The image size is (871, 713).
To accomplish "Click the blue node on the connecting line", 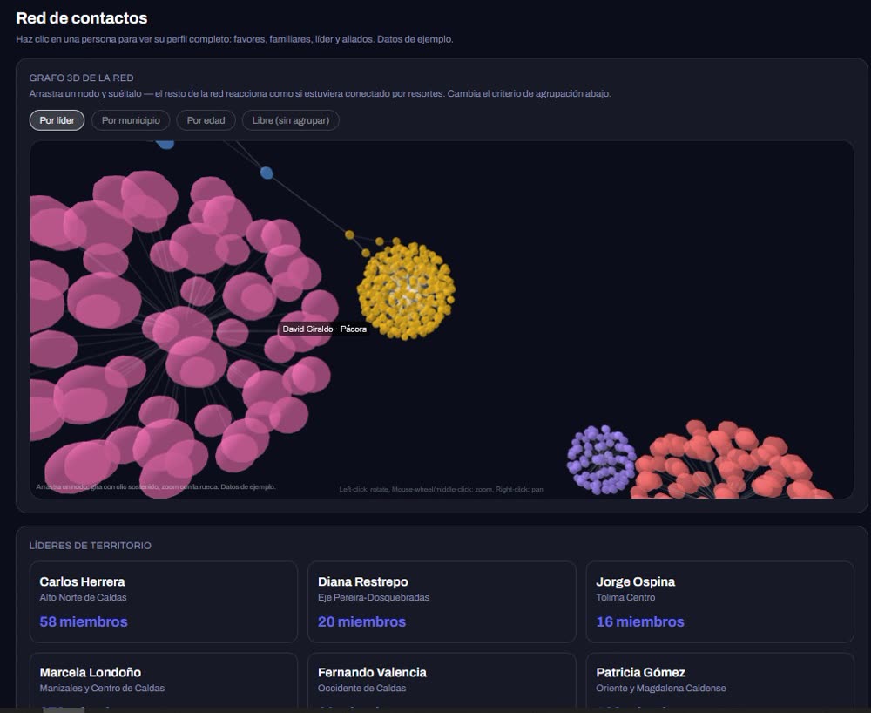I will pyautogui.click(x=267, y=173).
